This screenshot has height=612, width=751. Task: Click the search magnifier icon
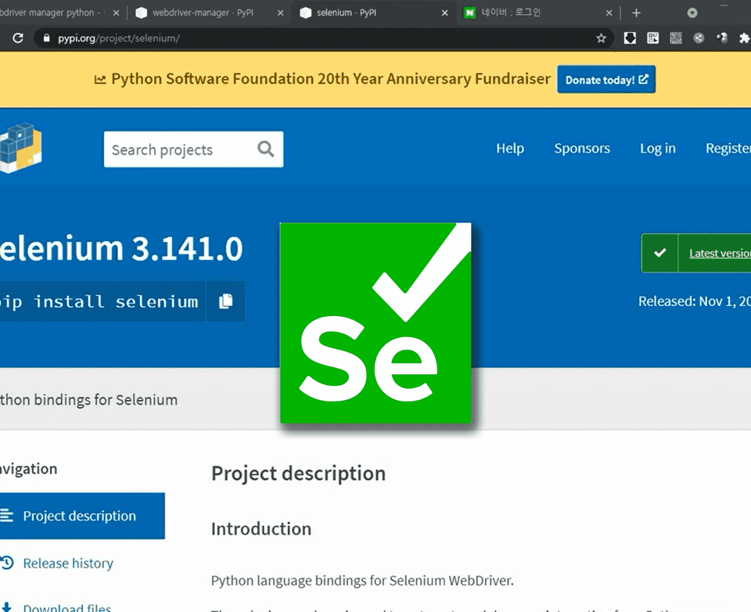pos(266,149)
